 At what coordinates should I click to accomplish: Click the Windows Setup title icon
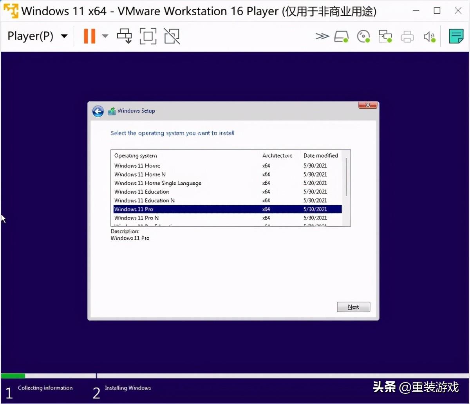coord(112,111)
